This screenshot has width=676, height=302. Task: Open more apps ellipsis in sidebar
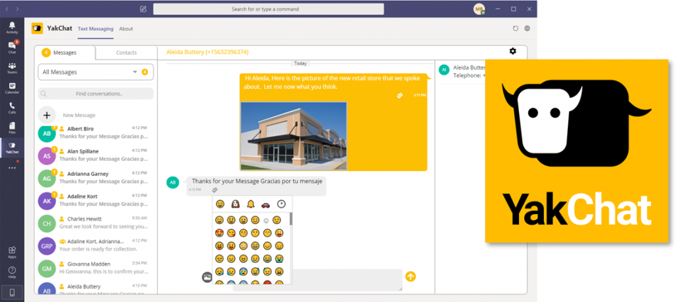tap(12, 168)
